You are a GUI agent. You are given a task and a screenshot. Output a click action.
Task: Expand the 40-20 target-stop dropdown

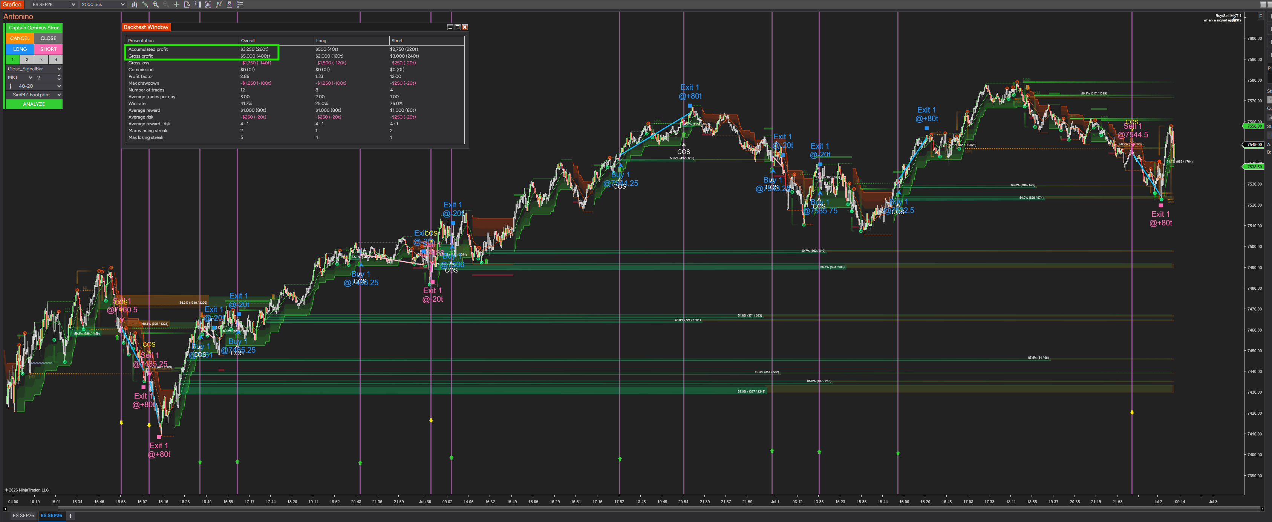tap(59, 86)
